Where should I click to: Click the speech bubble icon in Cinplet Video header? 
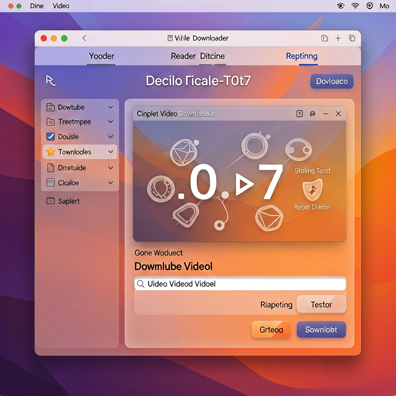click(x=312, y=114)
